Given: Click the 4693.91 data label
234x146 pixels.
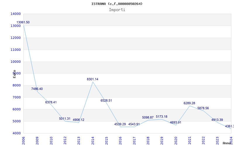Looking at the screenshot, I should coord(175,122).
